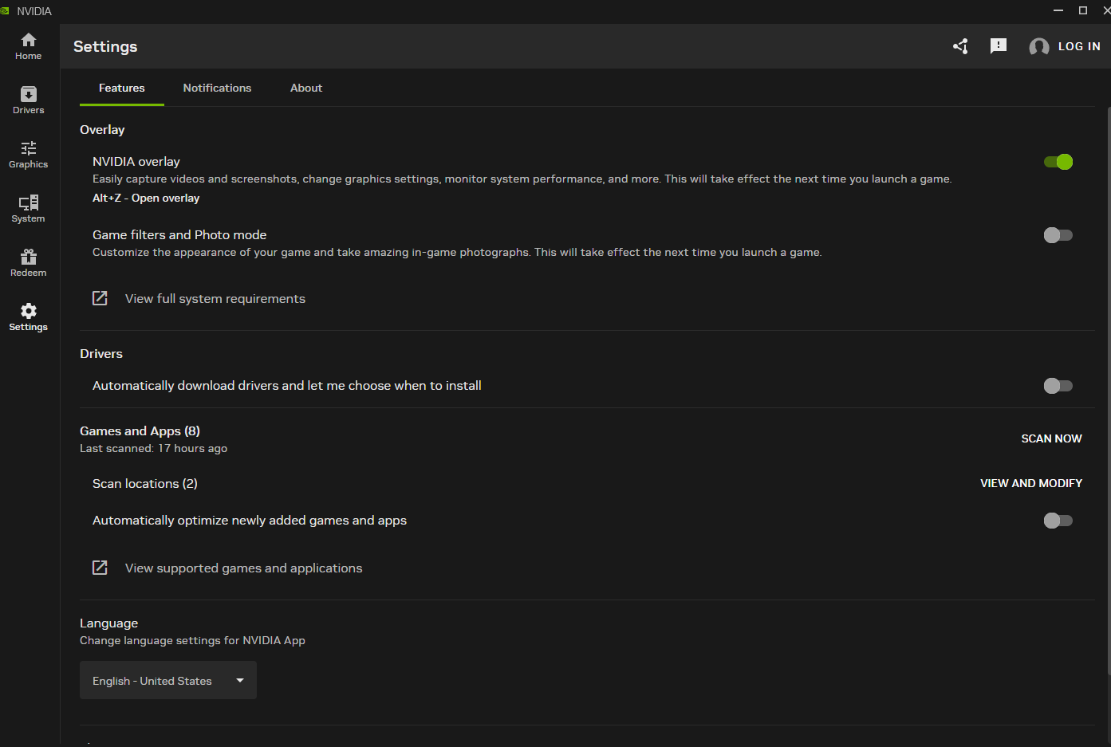This screenshot has height=747, width=1111.
Task: Open the Graphics sliders icon
Action: point(29,149)
